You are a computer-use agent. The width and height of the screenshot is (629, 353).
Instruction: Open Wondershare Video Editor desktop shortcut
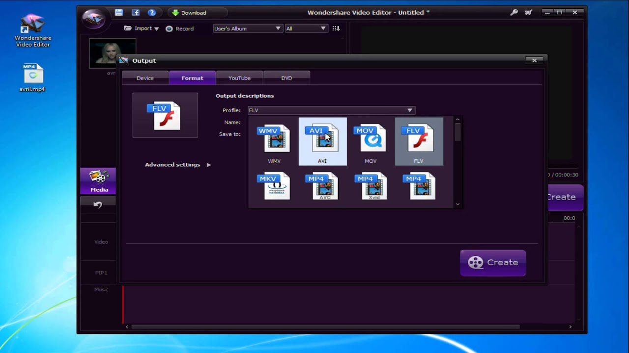(x=32, y=30)
